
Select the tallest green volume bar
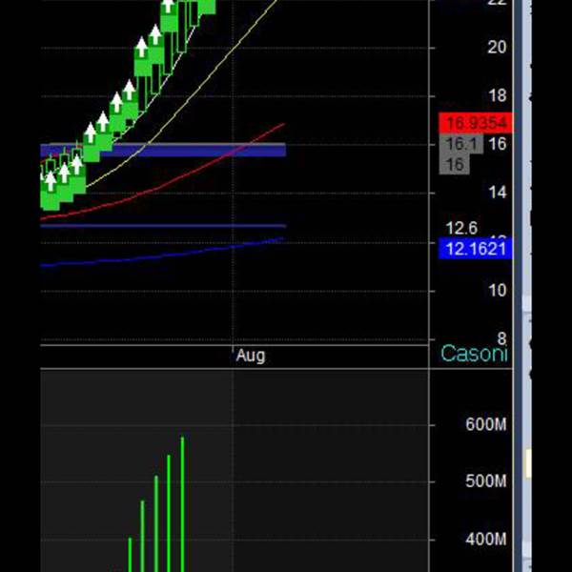tap(182, 504)
